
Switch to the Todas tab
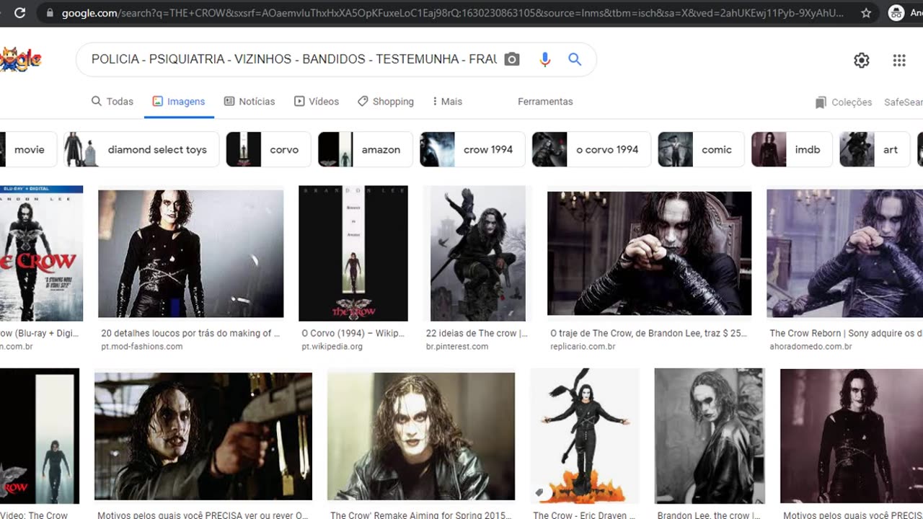point(112,102)
